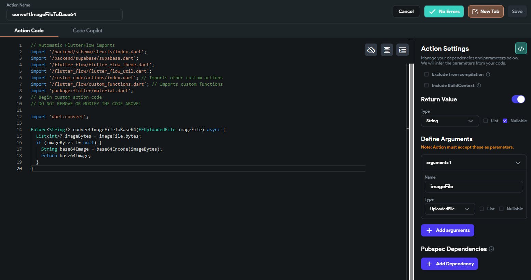Click the indent code icon
Screen dimensions: 531x280
pyautogui.click(x=403, y=50)
